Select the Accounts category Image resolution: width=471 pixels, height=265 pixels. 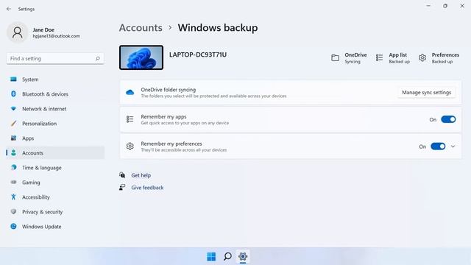[x=55, y=152]
